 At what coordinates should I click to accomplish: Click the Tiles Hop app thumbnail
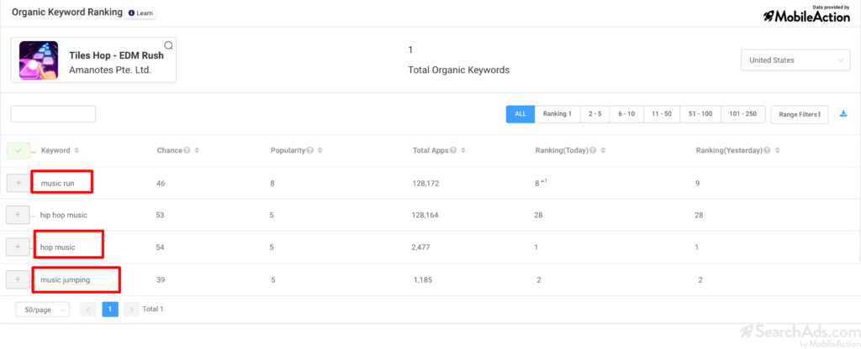pos(39,60)
